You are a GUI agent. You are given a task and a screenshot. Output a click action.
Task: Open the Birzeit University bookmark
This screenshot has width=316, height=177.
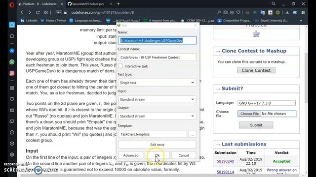tap(271, 21)
